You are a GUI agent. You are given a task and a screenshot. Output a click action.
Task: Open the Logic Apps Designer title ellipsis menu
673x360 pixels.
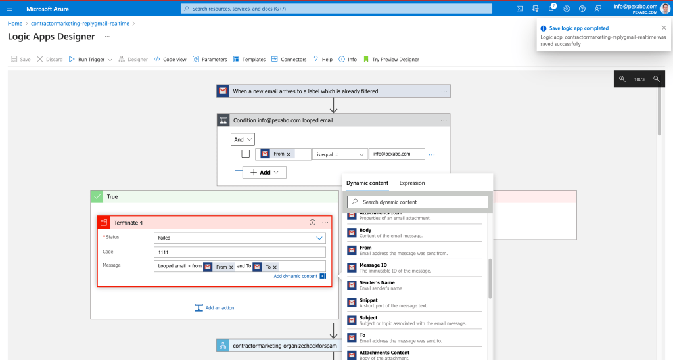[107, 37]
